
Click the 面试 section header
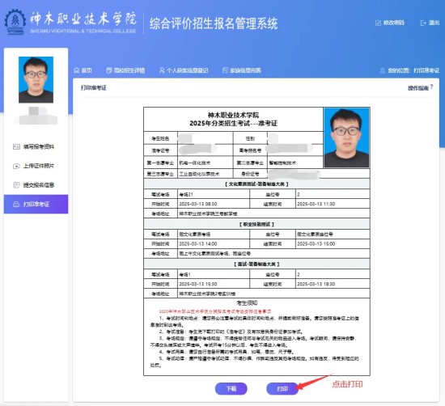coord(256,264)
